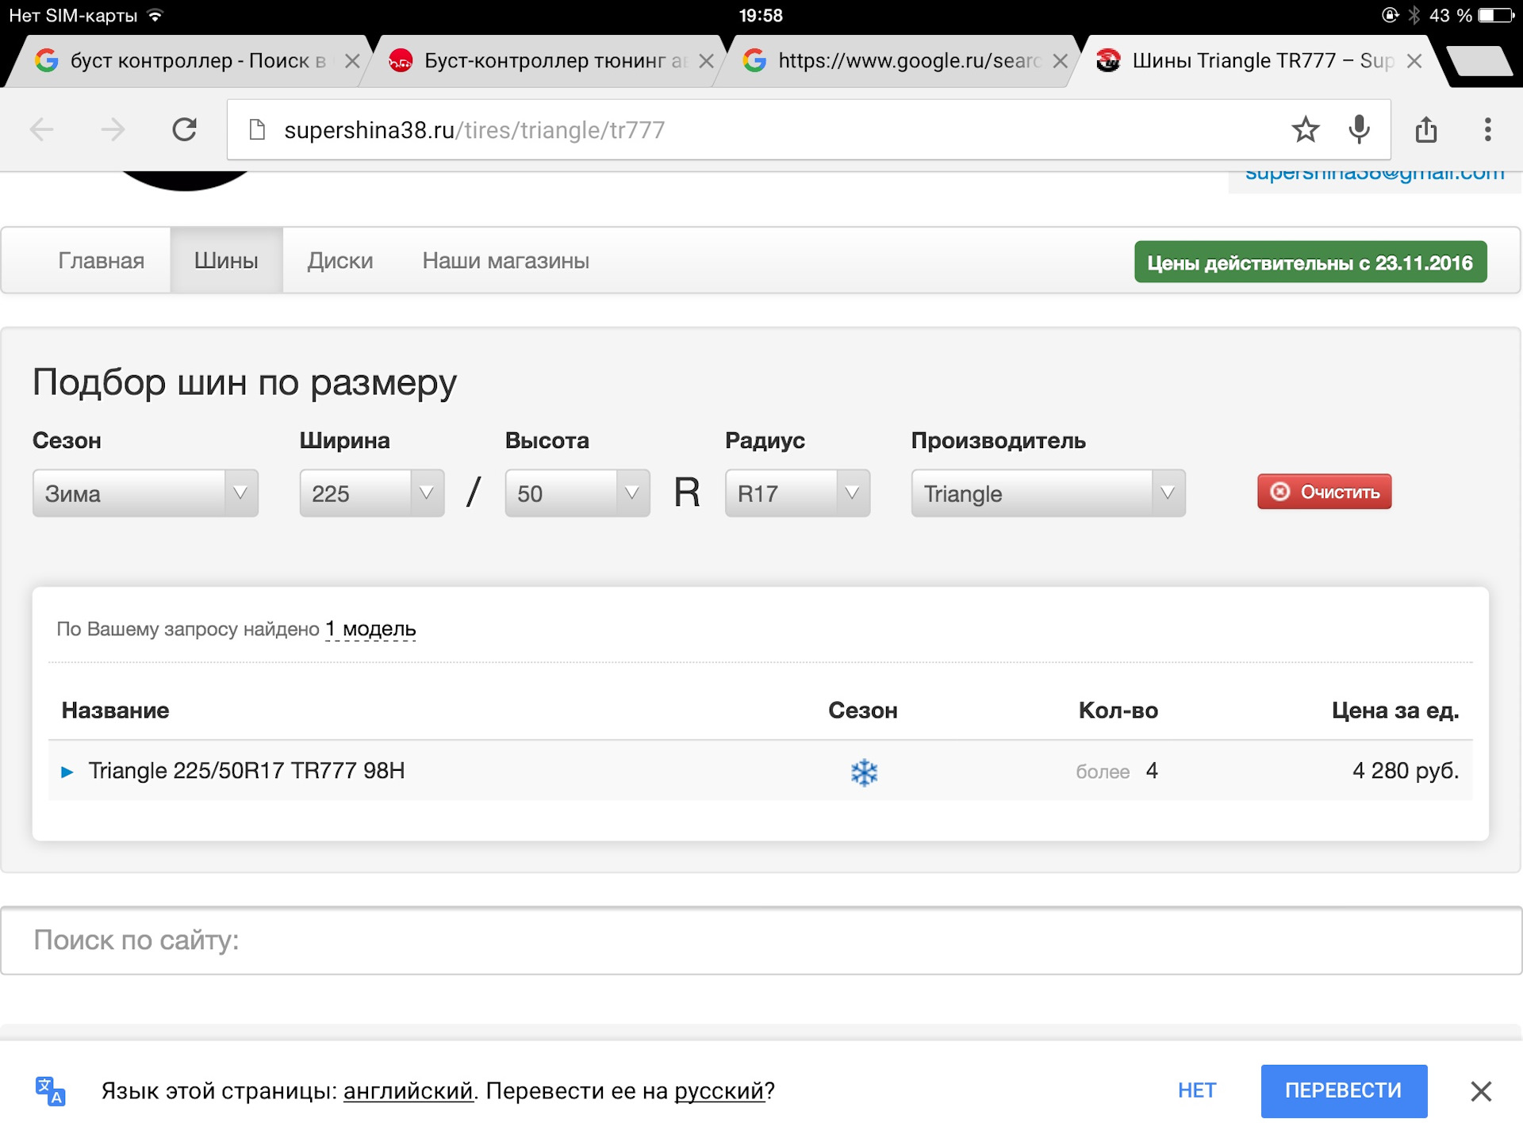Expand the Triangle 225/50R17 TR777 row arrow

[67, 772]
